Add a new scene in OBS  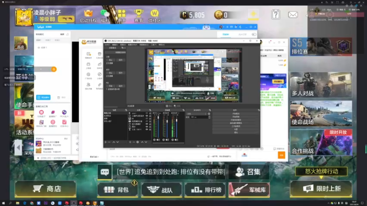[x=106, y=142]
